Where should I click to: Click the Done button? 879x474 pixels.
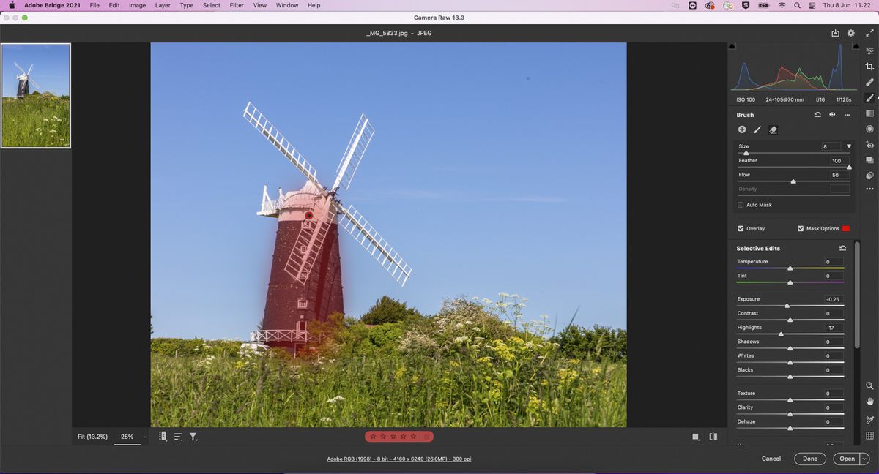coord(810,459)
